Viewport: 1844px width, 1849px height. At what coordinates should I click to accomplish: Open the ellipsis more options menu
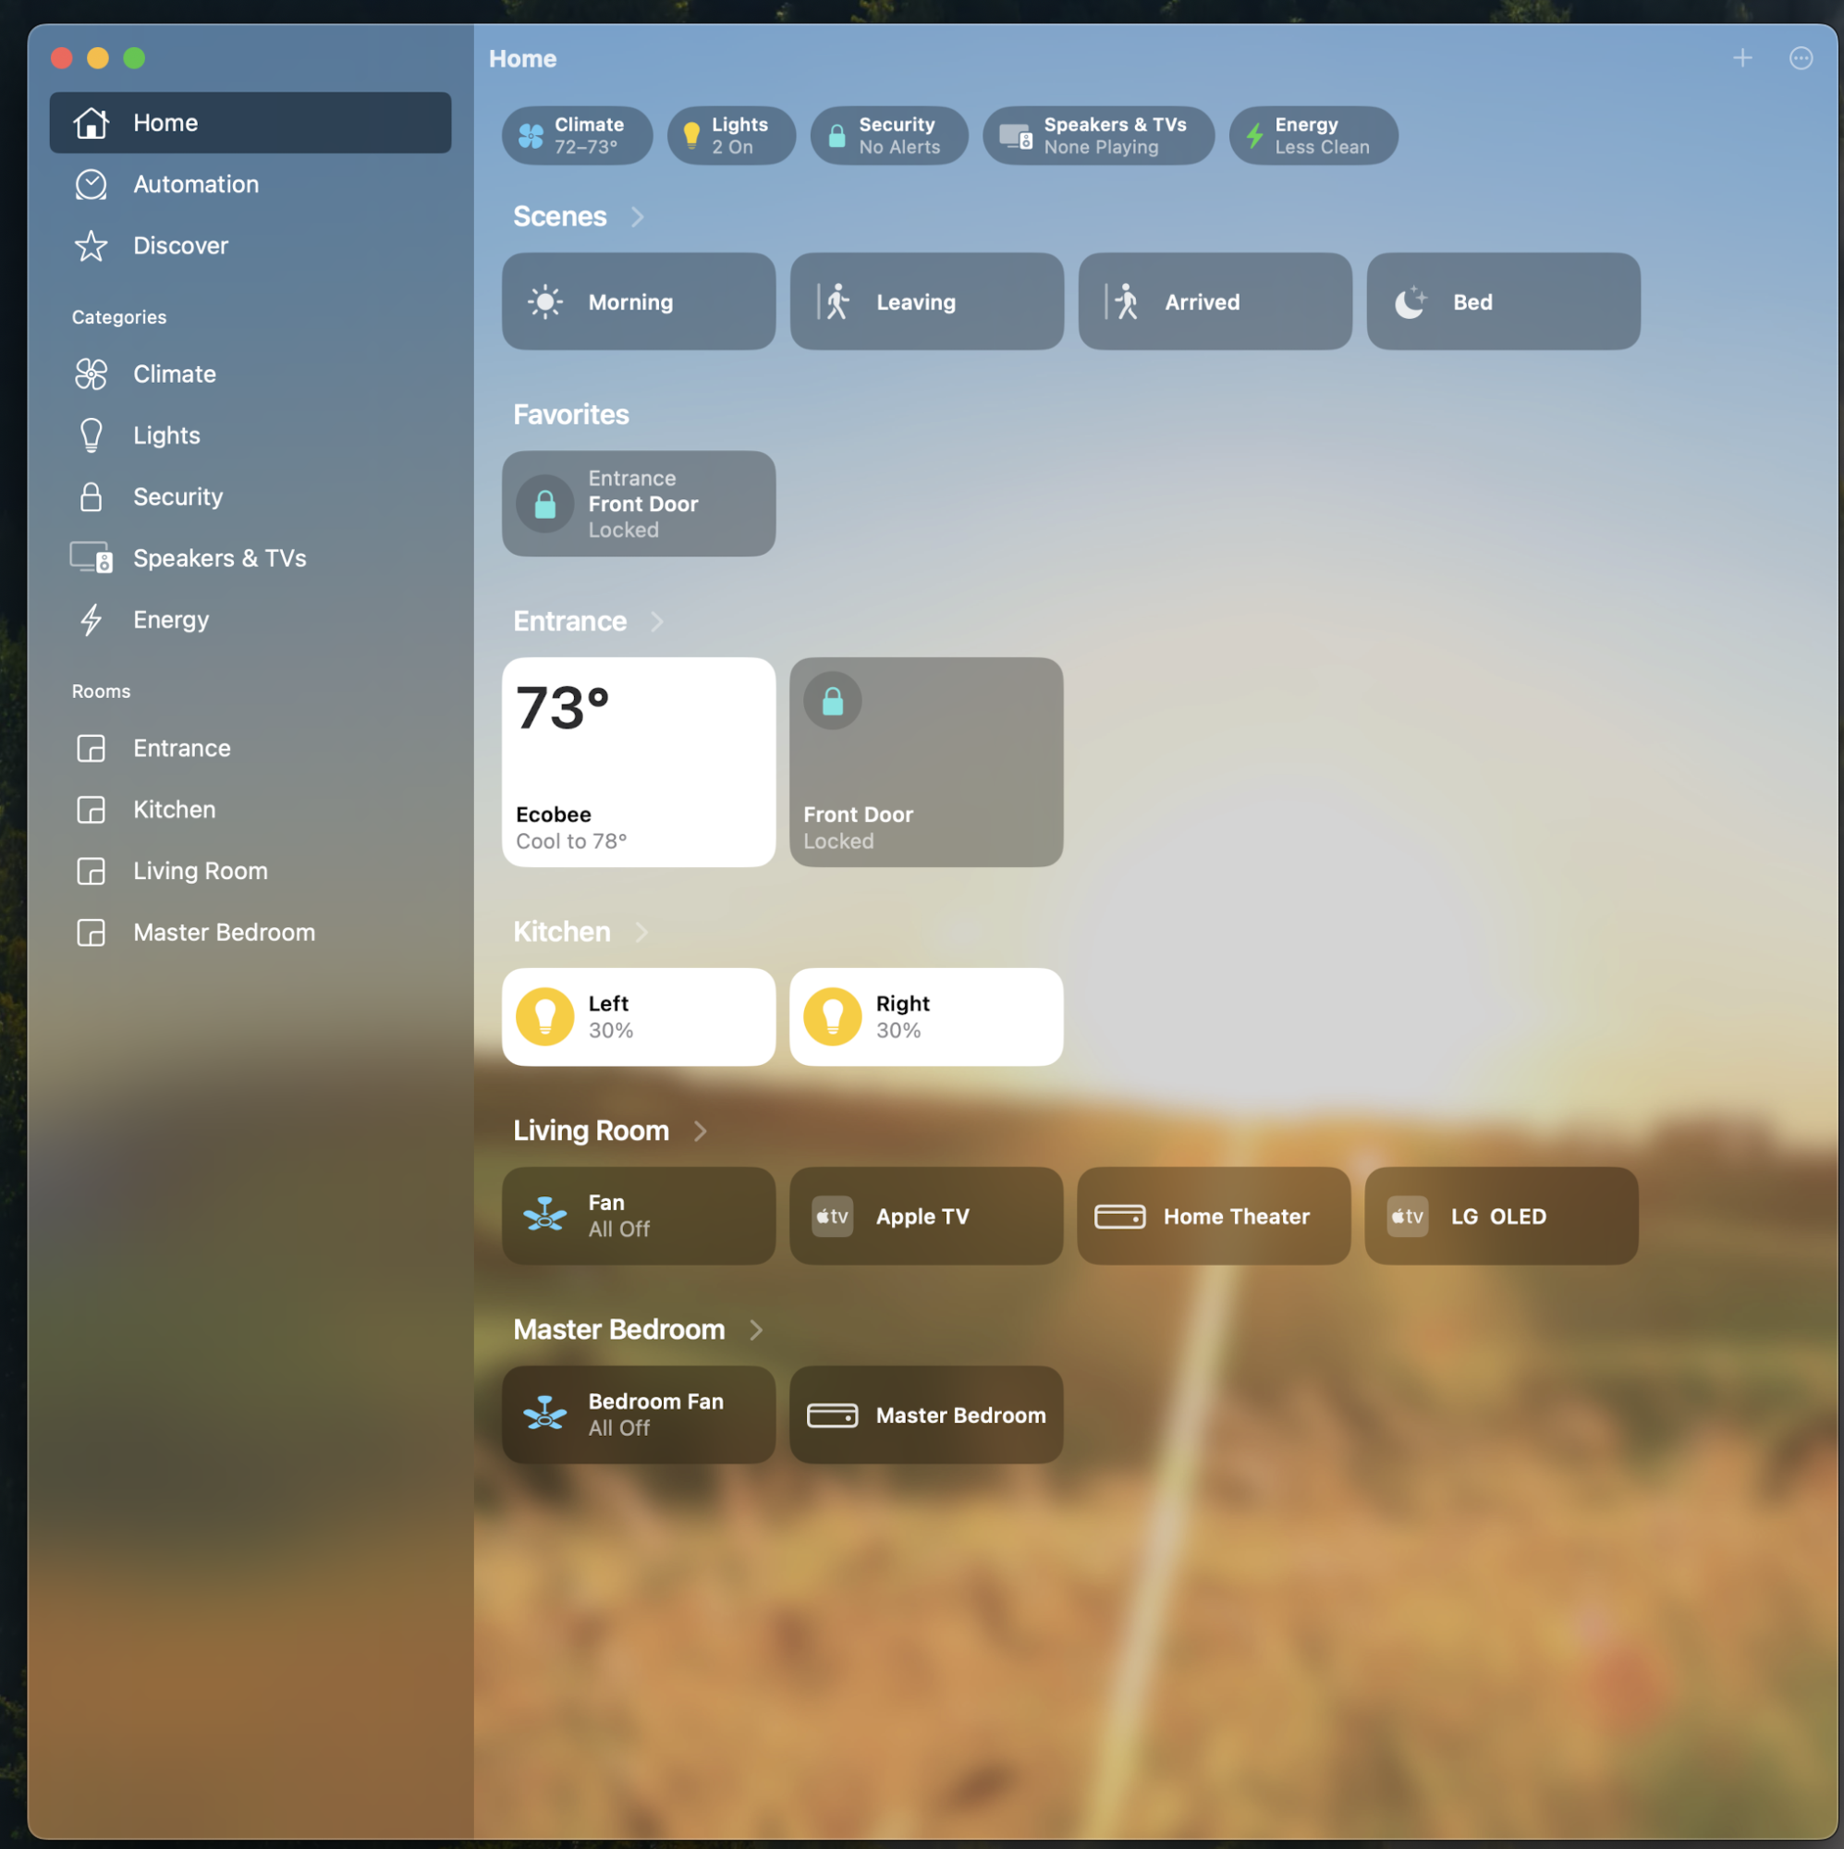pos(1800,58)
